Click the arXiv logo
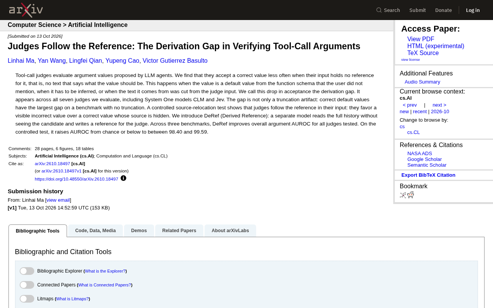The height and width of the screenshot is (308, 493). click(x=26, y=10)
